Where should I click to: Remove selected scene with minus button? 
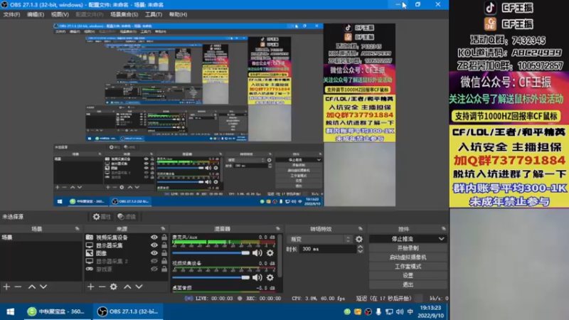18,287
